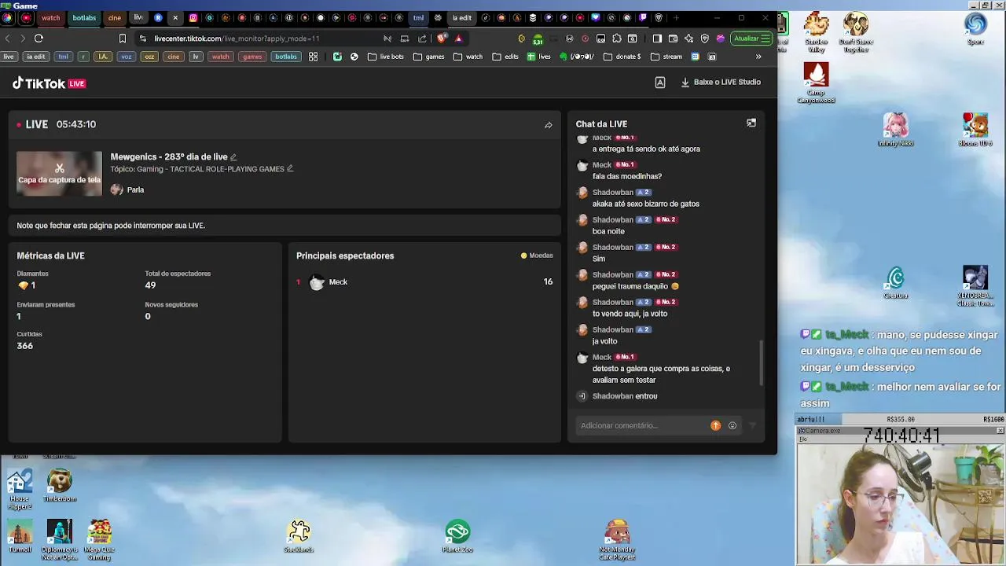1006x566 pixels.
Task: Open the browser extensions puzzle icon
Action: pyautogui.click(x=617, y=39)
